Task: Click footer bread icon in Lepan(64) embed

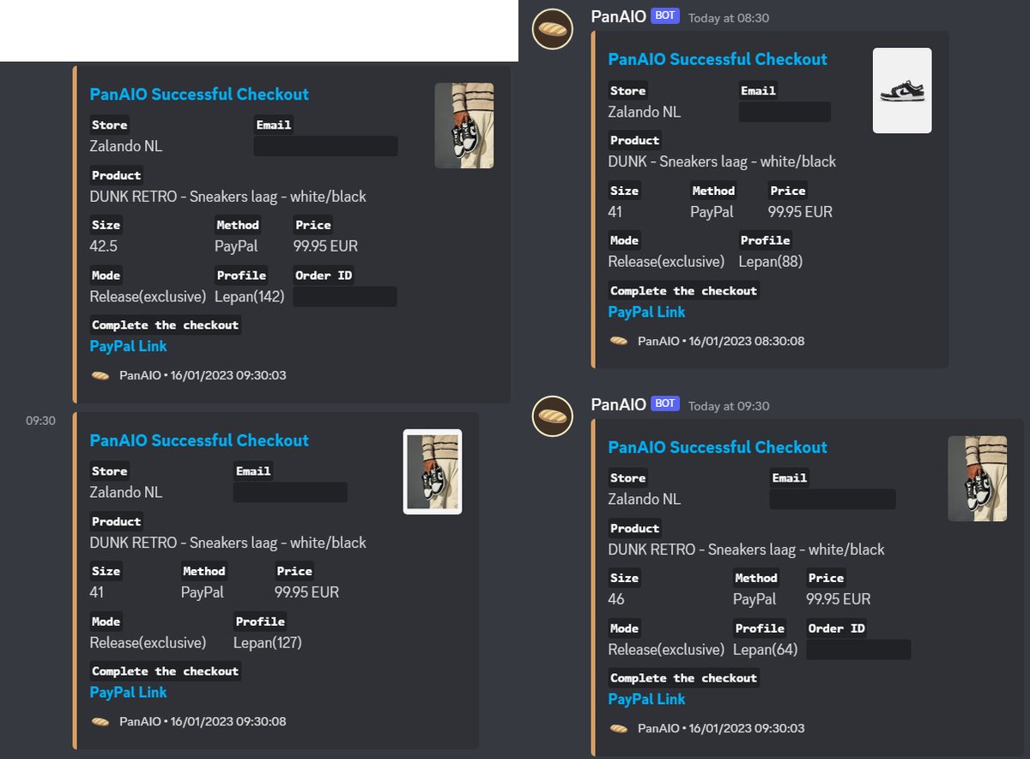Action: (619, 728)
